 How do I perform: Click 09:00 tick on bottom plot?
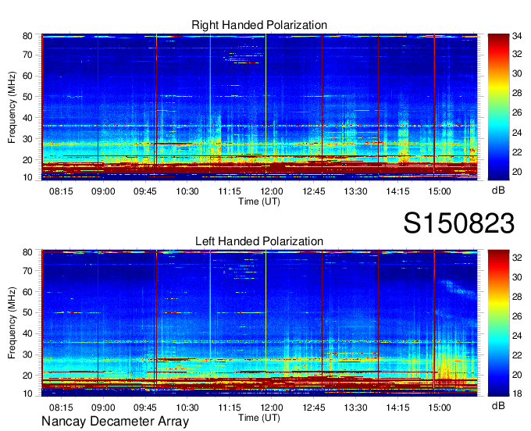103,408
